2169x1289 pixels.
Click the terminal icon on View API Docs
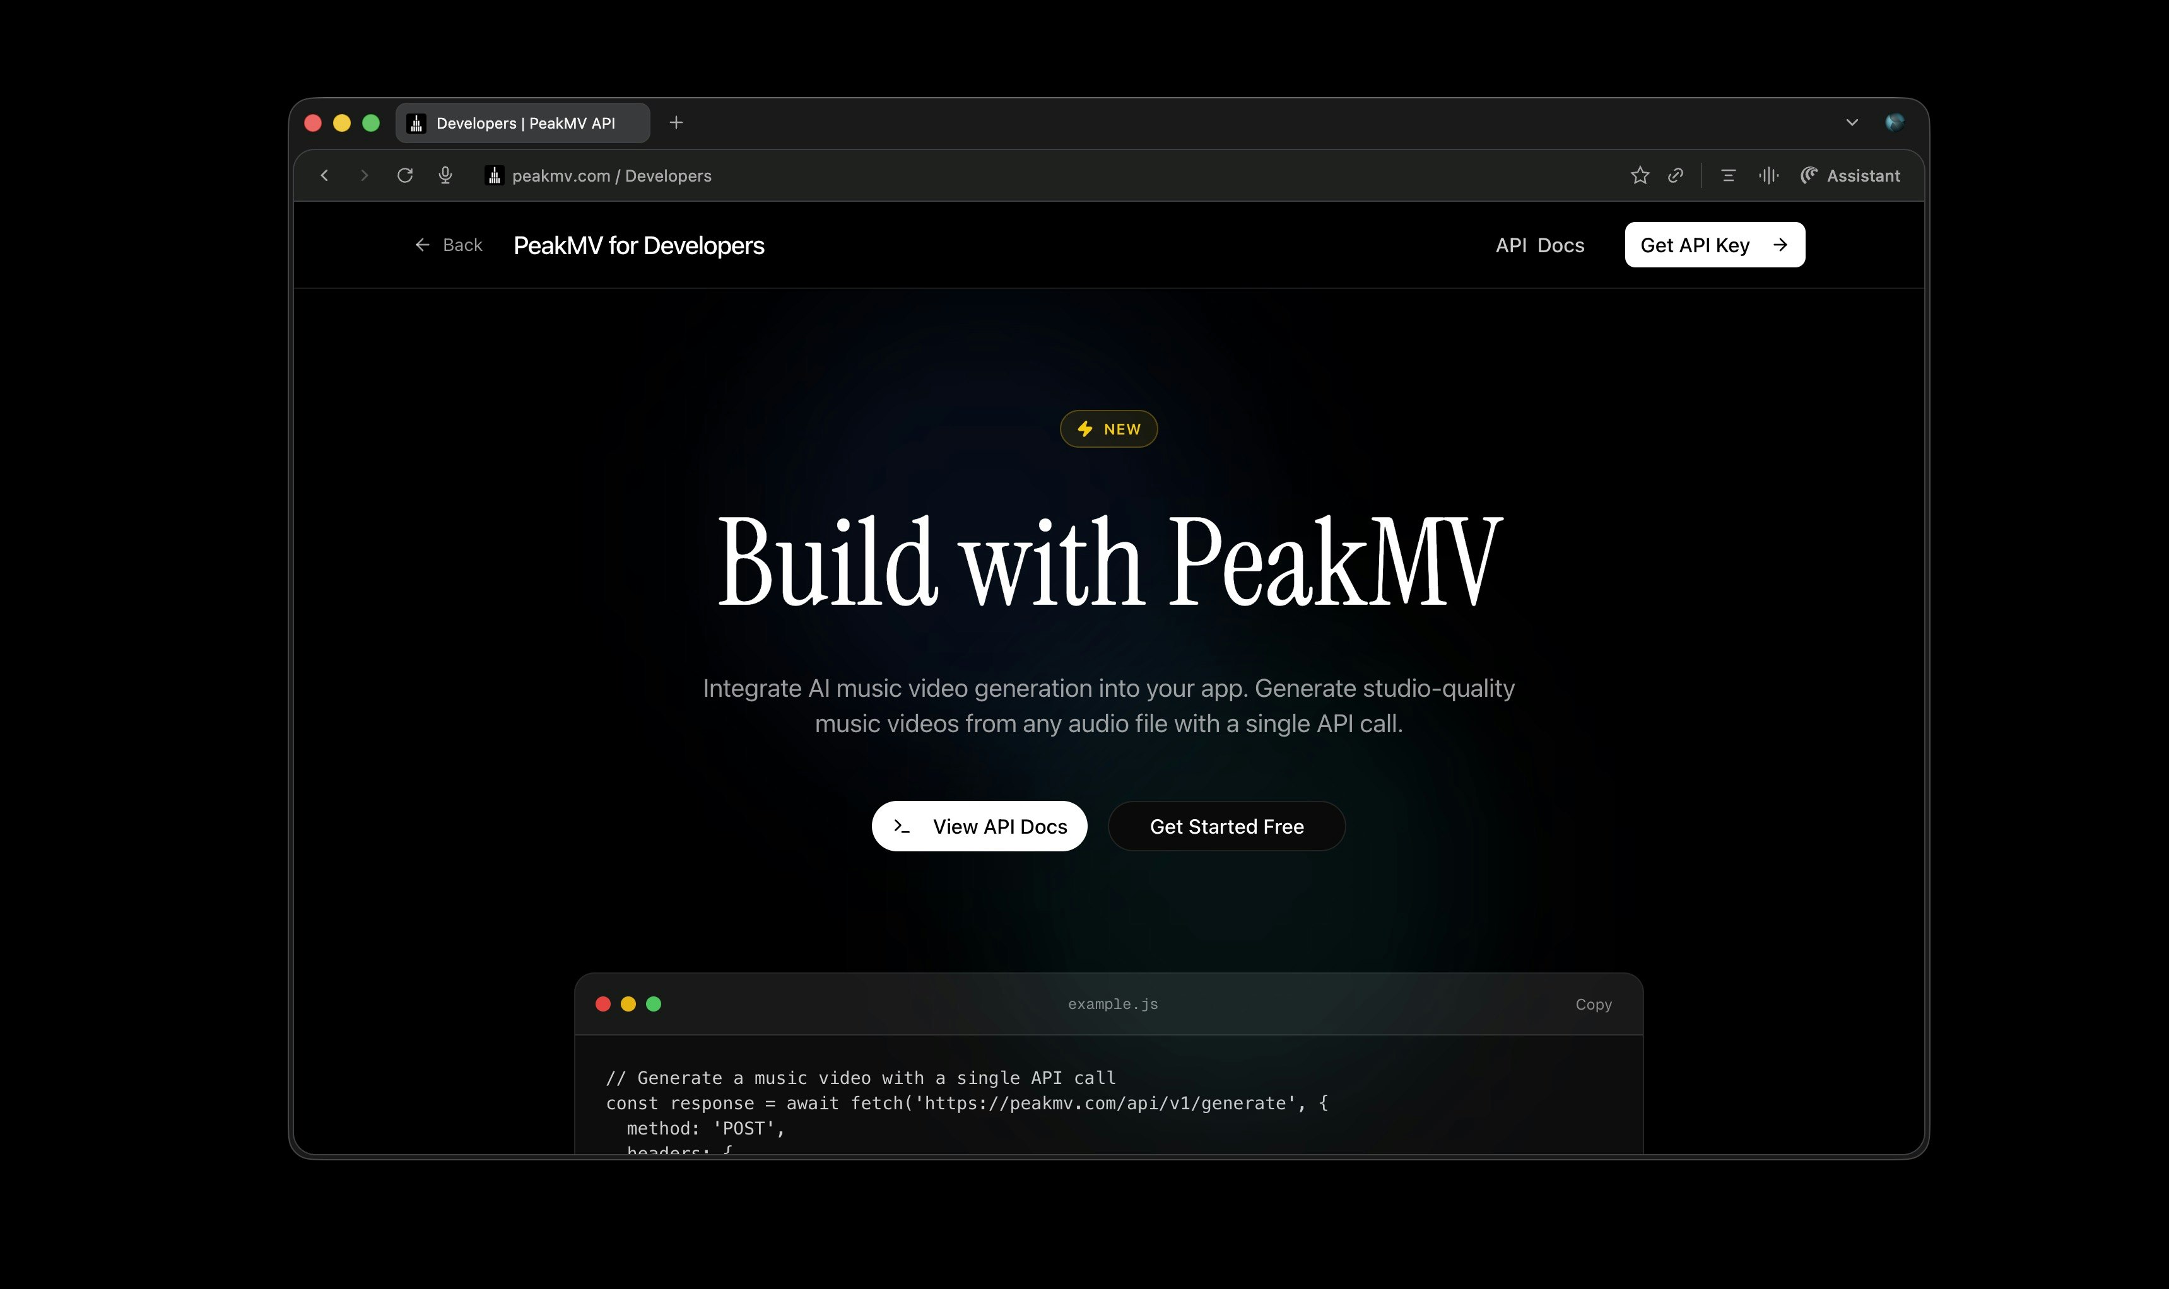(x=902, y=826)
